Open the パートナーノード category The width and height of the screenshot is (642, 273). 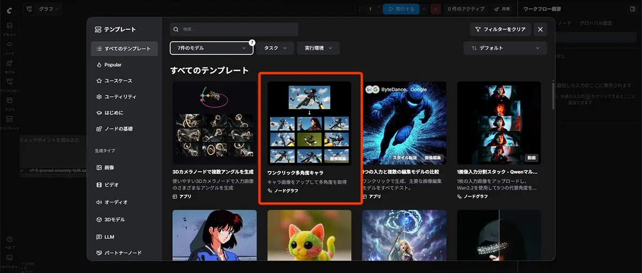tap(124, 253)
